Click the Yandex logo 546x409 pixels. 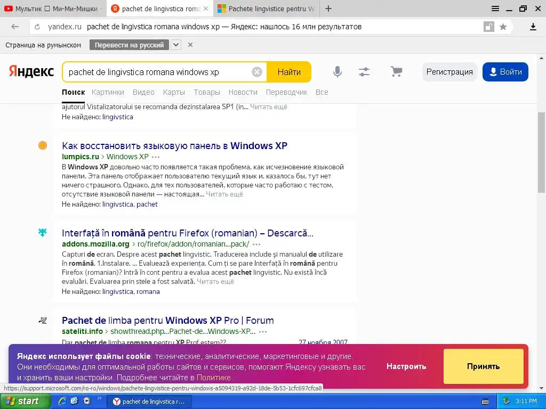pos(31,71)
